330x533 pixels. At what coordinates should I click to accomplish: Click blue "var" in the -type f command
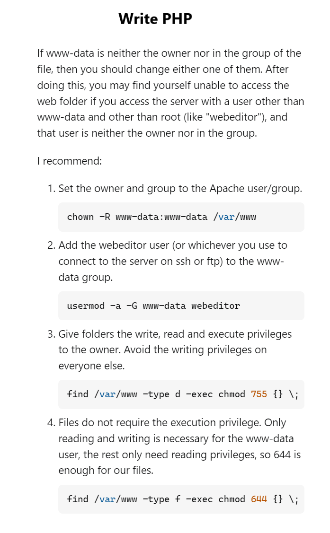click(x=107, y=499)
